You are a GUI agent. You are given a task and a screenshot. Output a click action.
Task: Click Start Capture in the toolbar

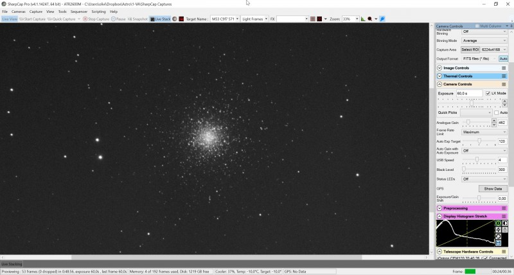click(x=33, y=19)
